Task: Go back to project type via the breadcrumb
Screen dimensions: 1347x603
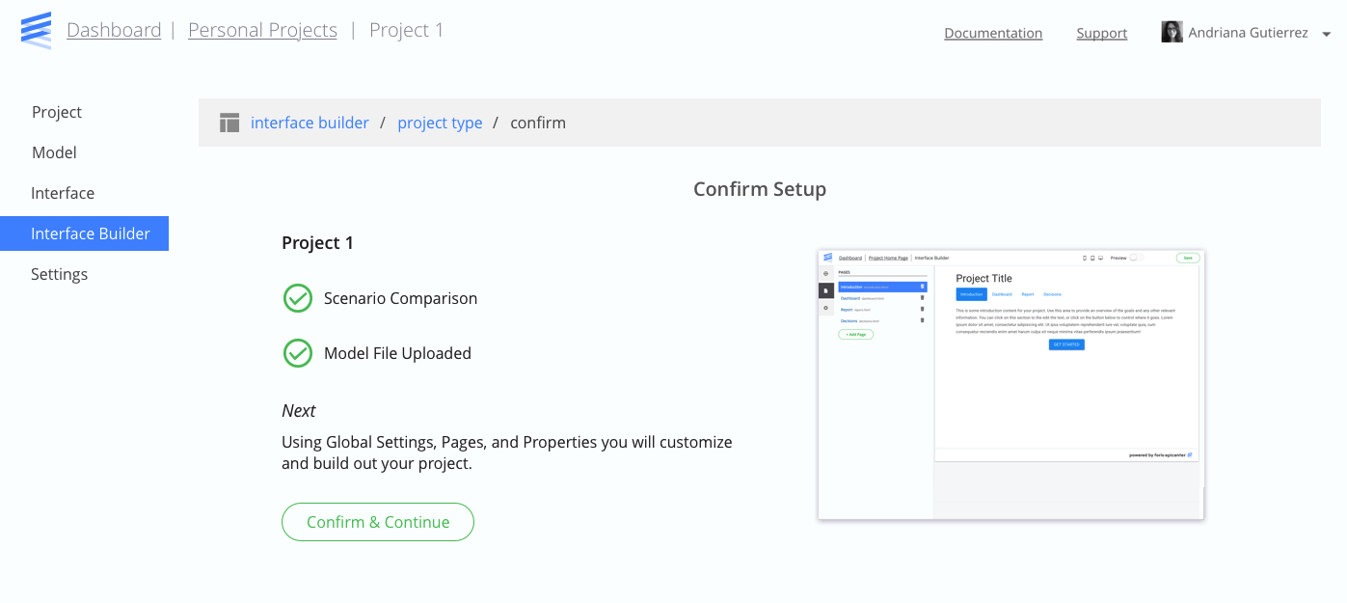Action: point(440,123)
